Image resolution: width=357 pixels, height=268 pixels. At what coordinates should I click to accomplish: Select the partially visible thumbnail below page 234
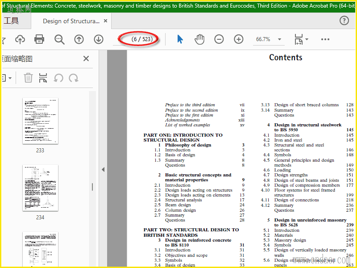click(x=40, y=249)
